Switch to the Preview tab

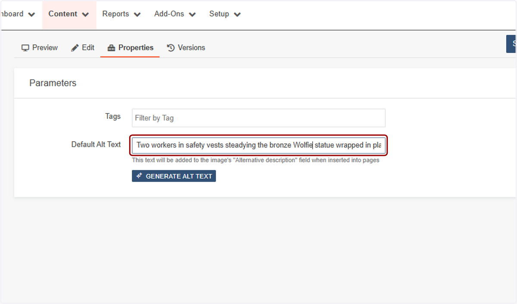40,48
